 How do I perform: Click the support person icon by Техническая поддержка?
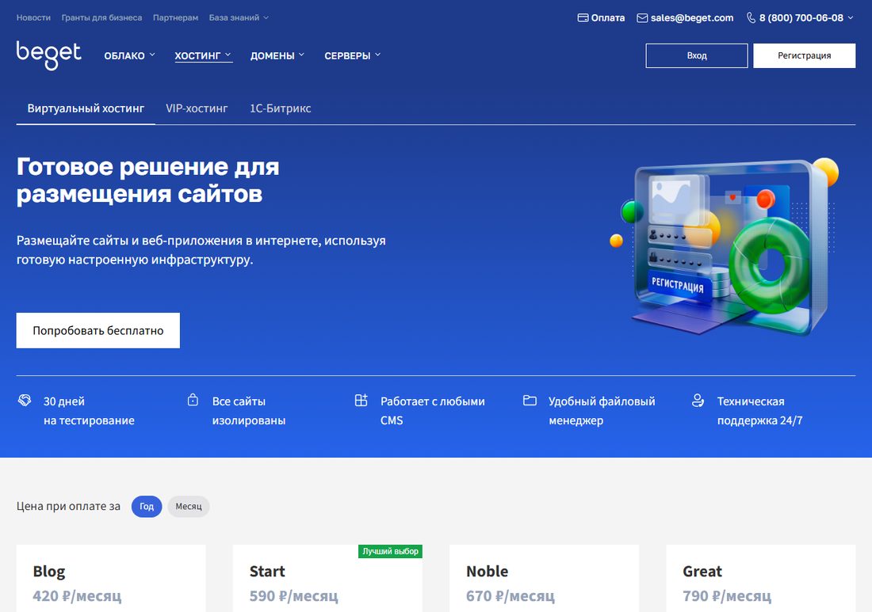pyautogui.click(x=698, y=401)
